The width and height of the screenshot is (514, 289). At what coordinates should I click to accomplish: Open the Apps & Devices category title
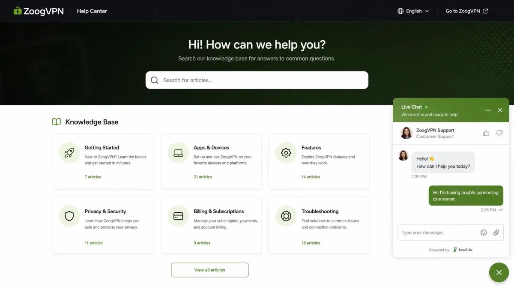211,148
